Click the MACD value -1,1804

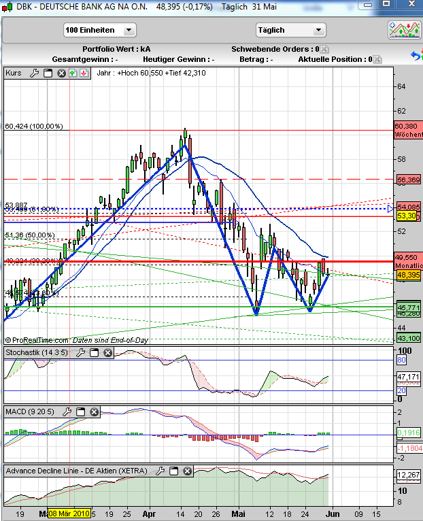click(x=409, y=449)
